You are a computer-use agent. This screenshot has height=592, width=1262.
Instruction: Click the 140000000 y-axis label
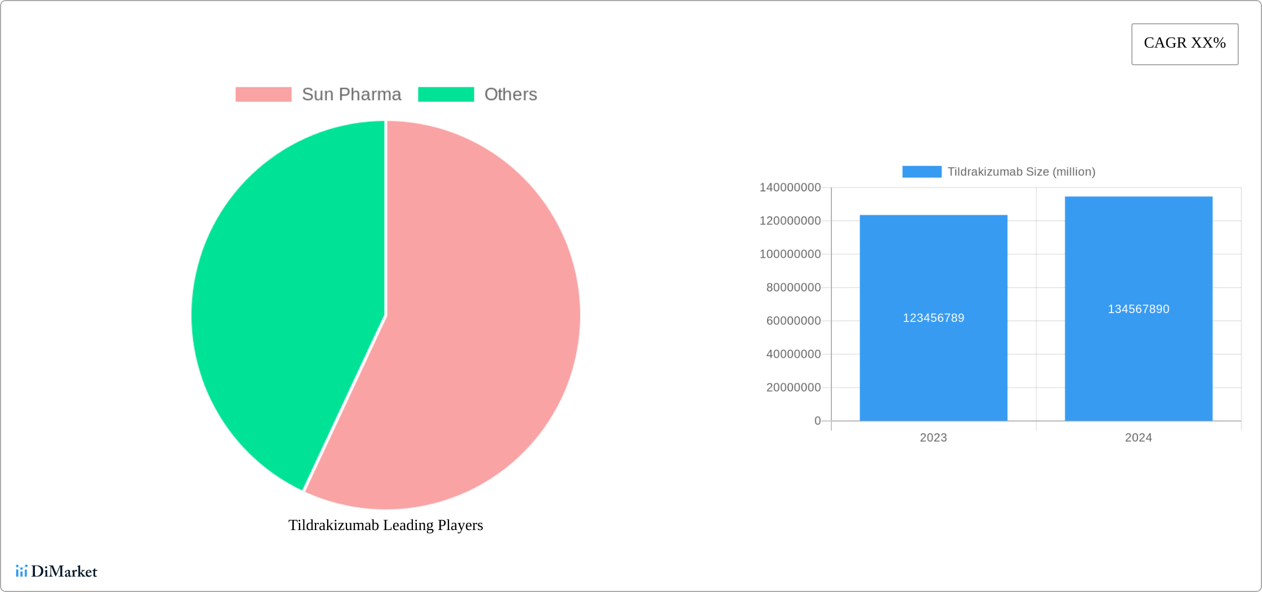coord(790,188)
